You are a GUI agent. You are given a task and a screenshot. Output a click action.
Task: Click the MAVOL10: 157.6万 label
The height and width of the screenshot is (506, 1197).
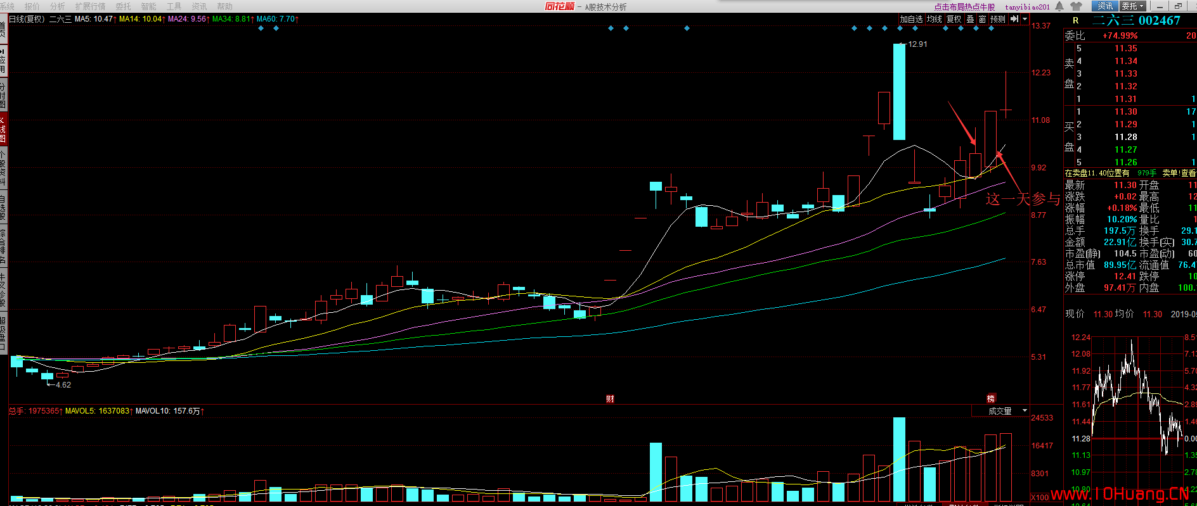tap(170, 412)
